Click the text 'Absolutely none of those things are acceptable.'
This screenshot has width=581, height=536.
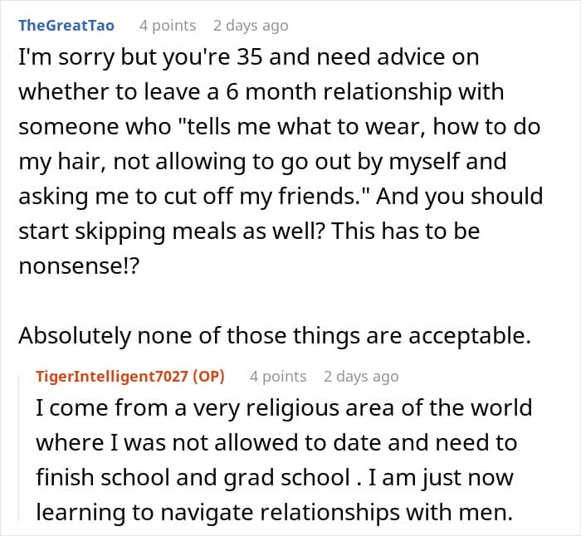pos(275,336)
